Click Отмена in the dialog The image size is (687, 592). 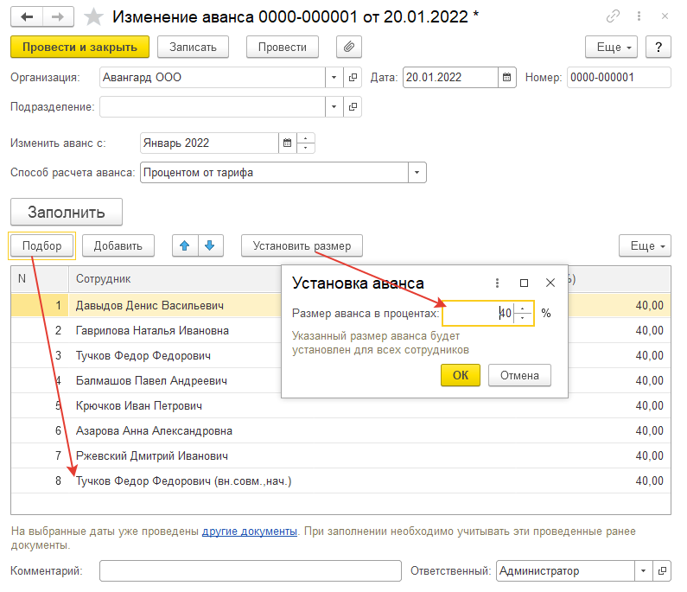point(519,375)
